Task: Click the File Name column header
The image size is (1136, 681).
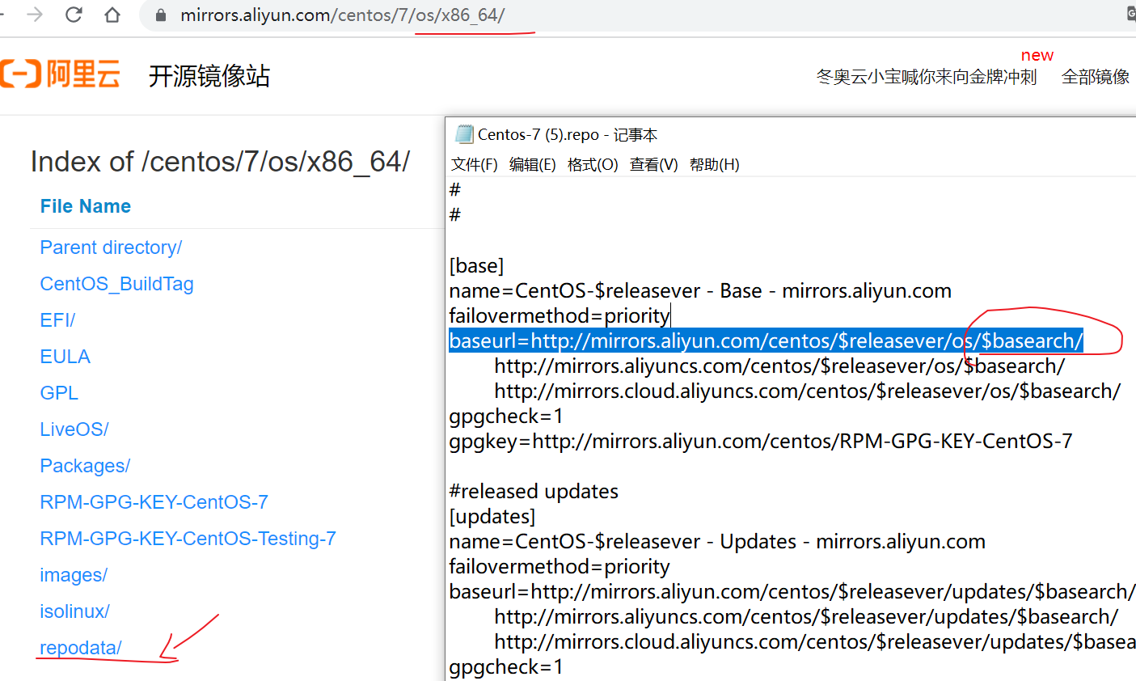Action: pos(86,206)
